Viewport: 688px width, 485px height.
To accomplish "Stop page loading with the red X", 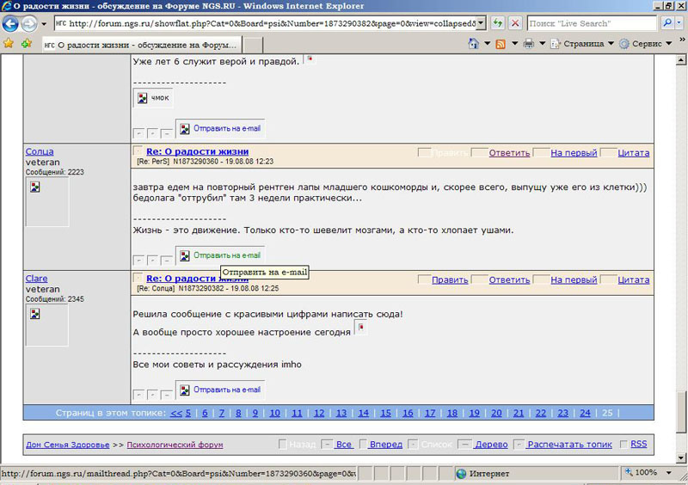I will tap(514, 23).
